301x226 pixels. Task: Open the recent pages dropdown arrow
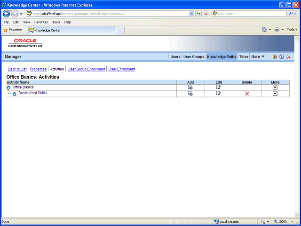[x=21, y=14]
